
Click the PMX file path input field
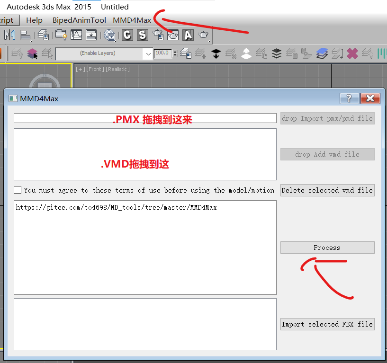click(145, 118)
